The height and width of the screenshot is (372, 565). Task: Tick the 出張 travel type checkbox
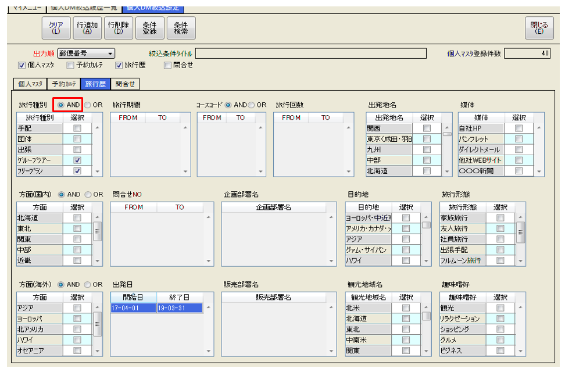tap(77, 149)
